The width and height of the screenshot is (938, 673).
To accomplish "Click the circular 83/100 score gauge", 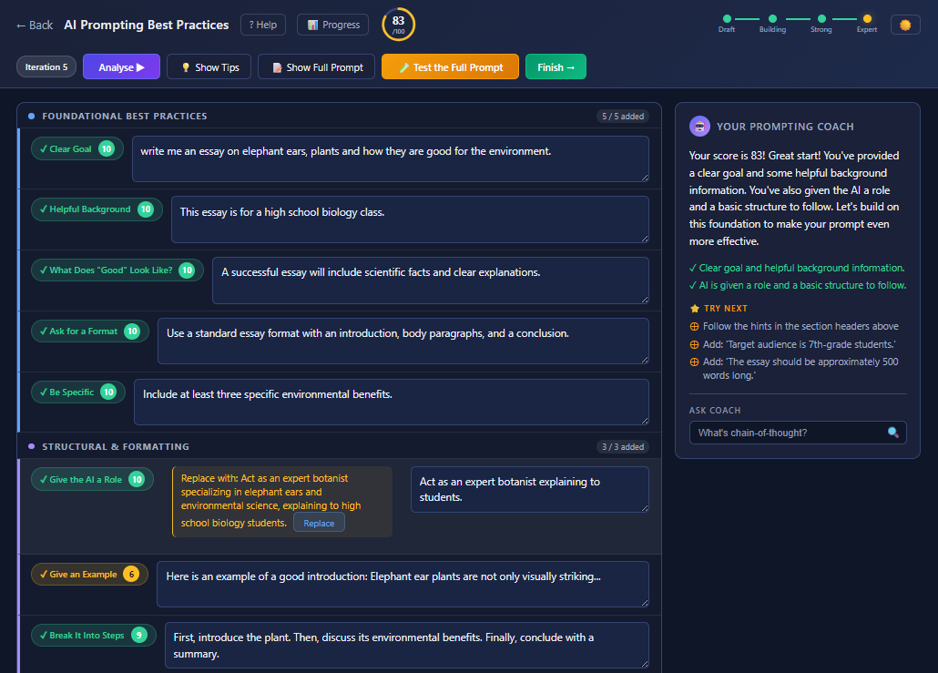I will [x=398, y=25].
